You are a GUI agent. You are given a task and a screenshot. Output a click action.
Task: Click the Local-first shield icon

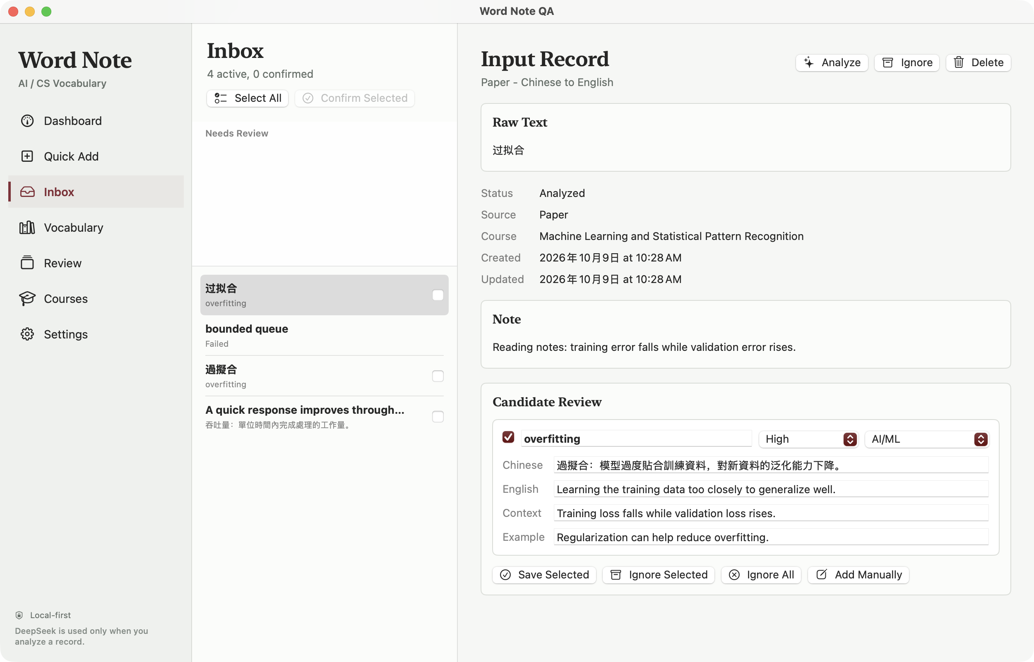point(19,615)
